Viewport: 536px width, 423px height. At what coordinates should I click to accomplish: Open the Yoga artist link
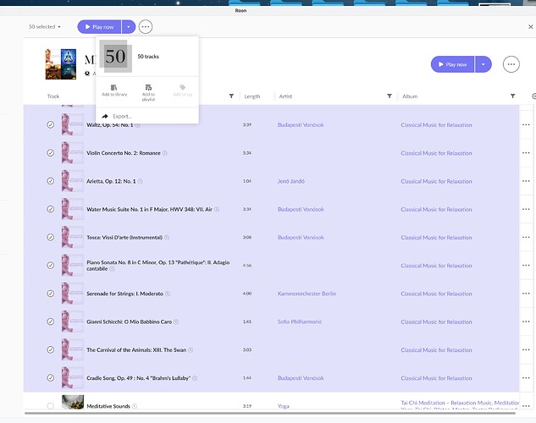pyautogui.click(x=284, y=406)
